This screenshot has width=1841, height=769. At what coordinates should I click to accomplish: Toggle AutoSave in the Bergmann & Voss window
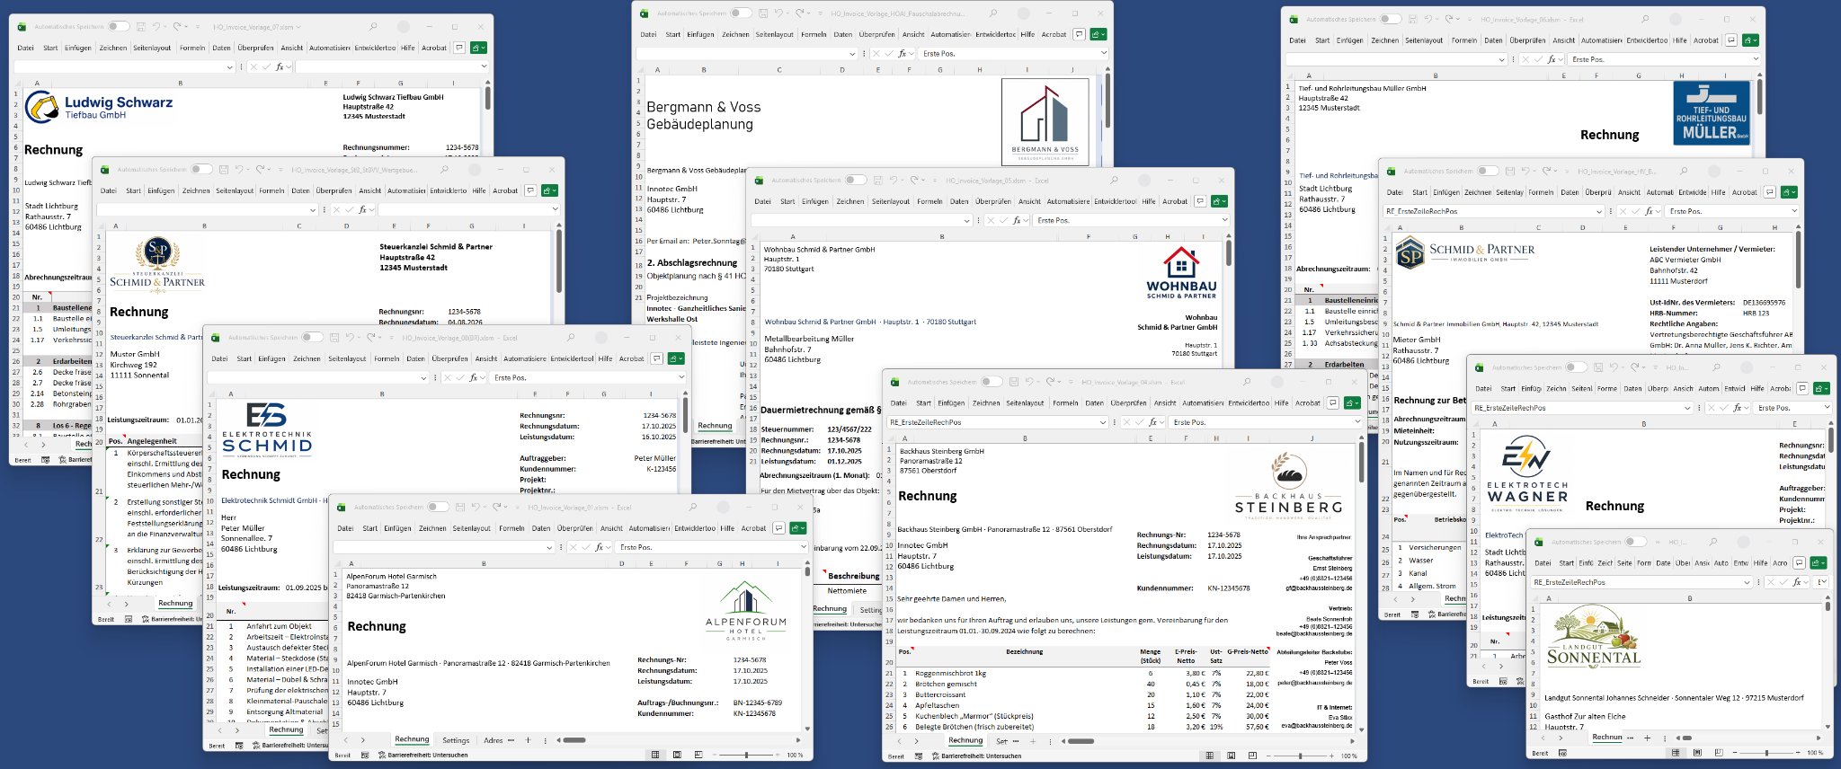click(x=741, y=13)
